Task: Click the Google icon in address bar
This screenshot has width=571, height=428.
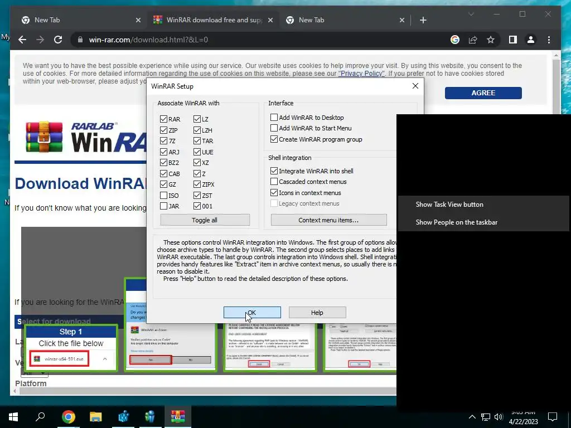Action: click(455, 40)
